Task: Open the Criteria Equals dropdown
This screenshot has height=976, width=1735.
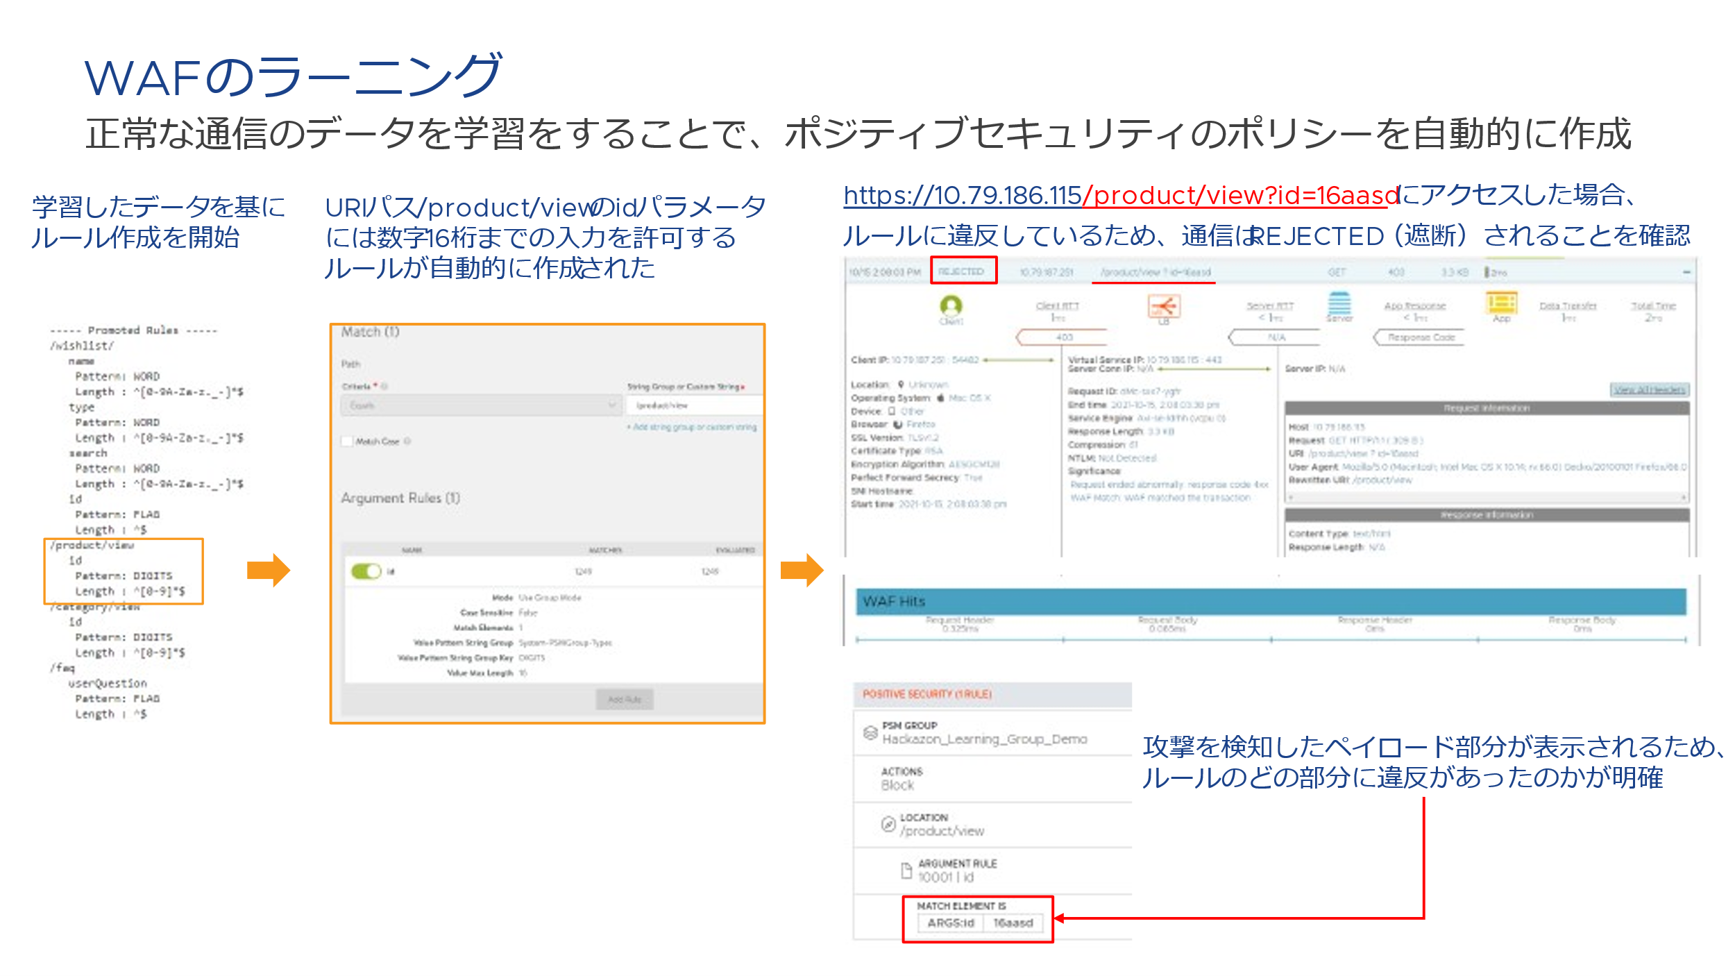Action: 480,405
